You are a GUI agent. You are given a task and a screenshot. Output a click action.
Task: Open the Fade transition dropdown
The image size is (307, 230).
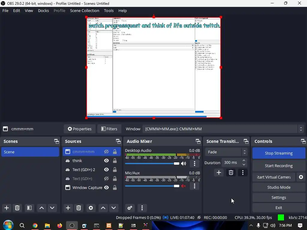[x=226, y=152]
